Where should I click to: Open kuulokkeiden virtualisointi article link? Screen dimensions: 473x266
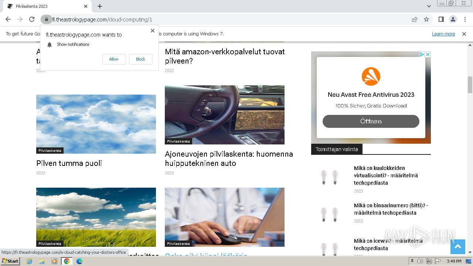386,175
